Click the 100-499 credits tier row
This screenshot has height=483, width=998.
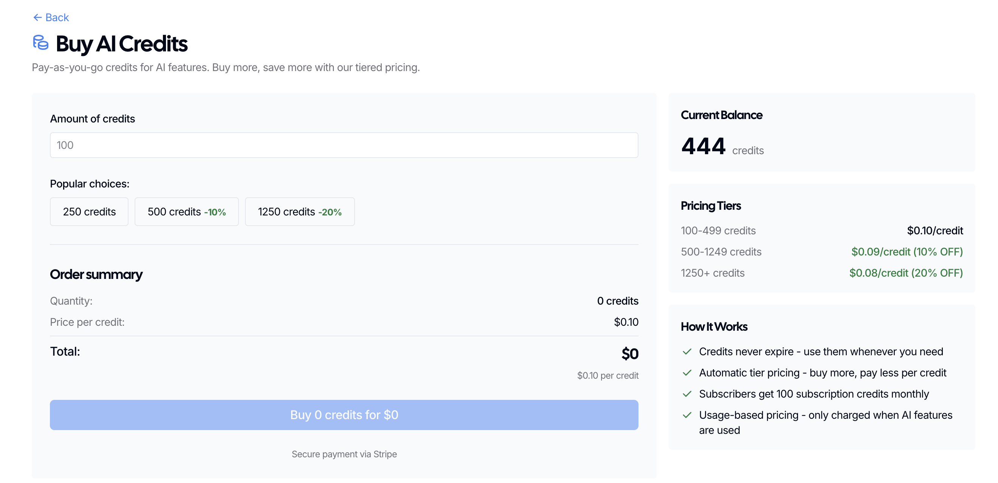point(718,231)
